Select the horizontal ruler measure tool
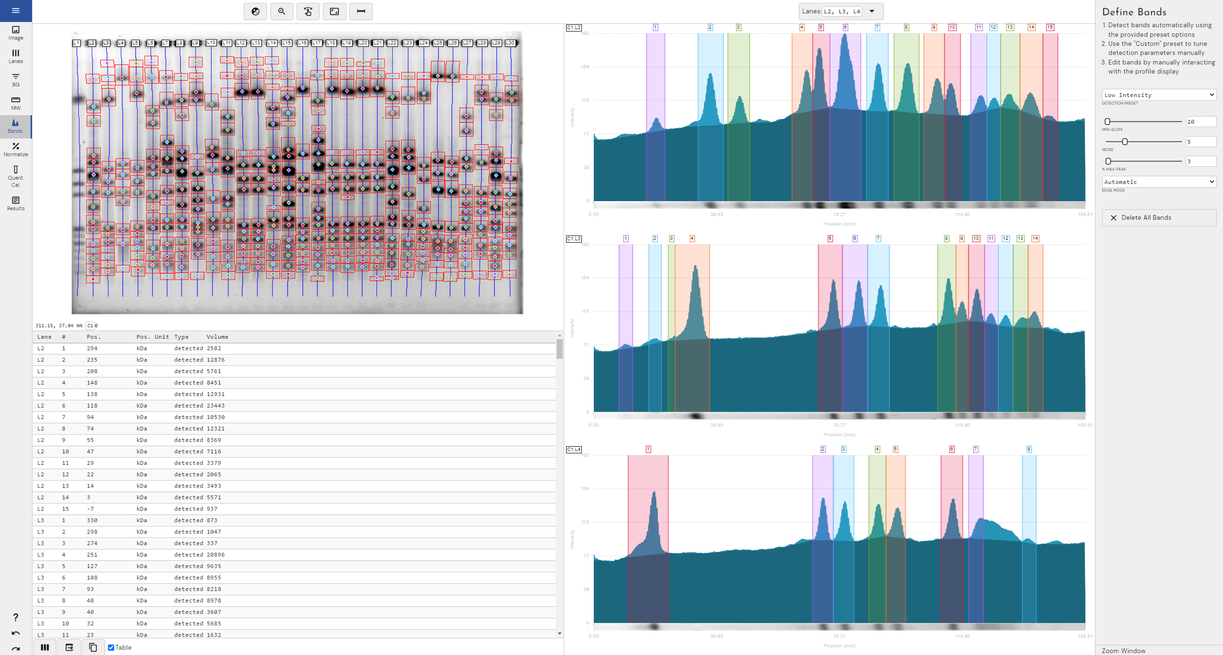Viewport: 1223px width, 655px height. [361, 11]
